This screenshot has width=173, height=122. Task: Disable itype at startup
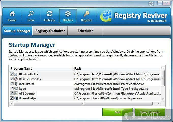click(12, 88)
